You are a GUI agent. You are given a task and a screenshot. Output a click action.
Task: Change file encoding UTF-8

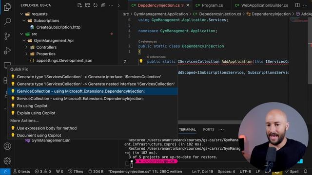(x=245, y=172)
